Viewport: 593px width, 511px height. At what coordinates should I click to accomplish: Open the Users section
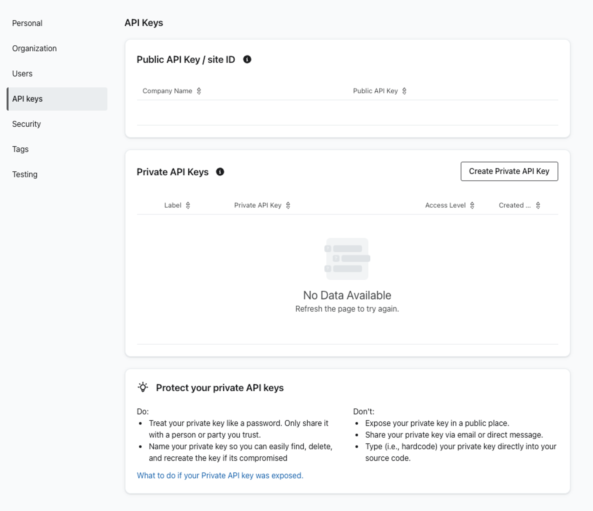coord(22,74)
